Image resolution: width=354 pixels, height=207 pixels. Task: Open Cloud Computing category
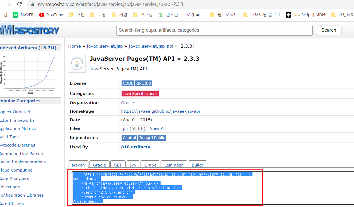pyautogui.click(x=16, y=170)
